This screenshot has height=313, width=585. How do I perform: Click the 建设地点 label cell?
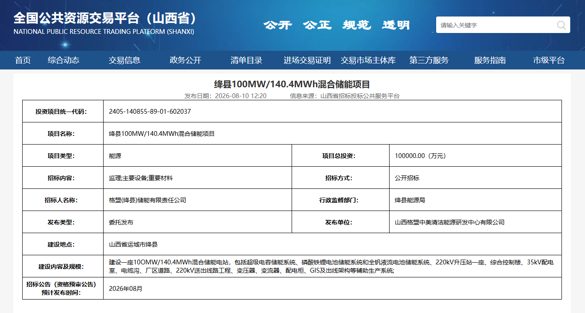[63, 244]
